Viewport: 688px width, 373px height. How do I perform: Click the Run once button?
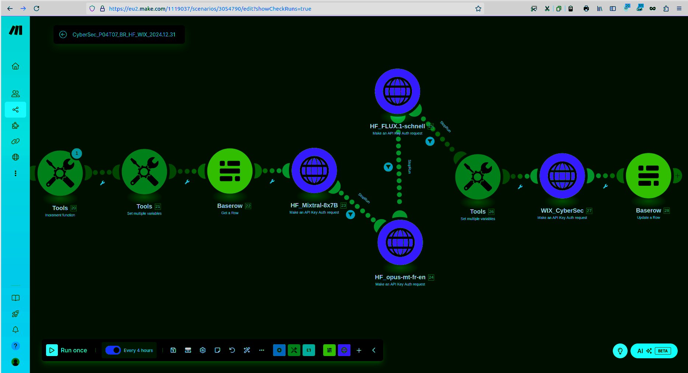pyautogui.click(x=67, y=350)
